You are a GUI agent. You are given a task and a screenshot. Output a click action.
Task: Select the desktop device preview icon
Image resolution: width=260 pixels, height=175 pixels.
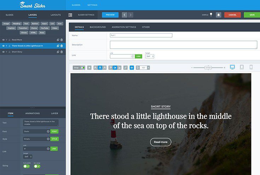coord(232,67)
